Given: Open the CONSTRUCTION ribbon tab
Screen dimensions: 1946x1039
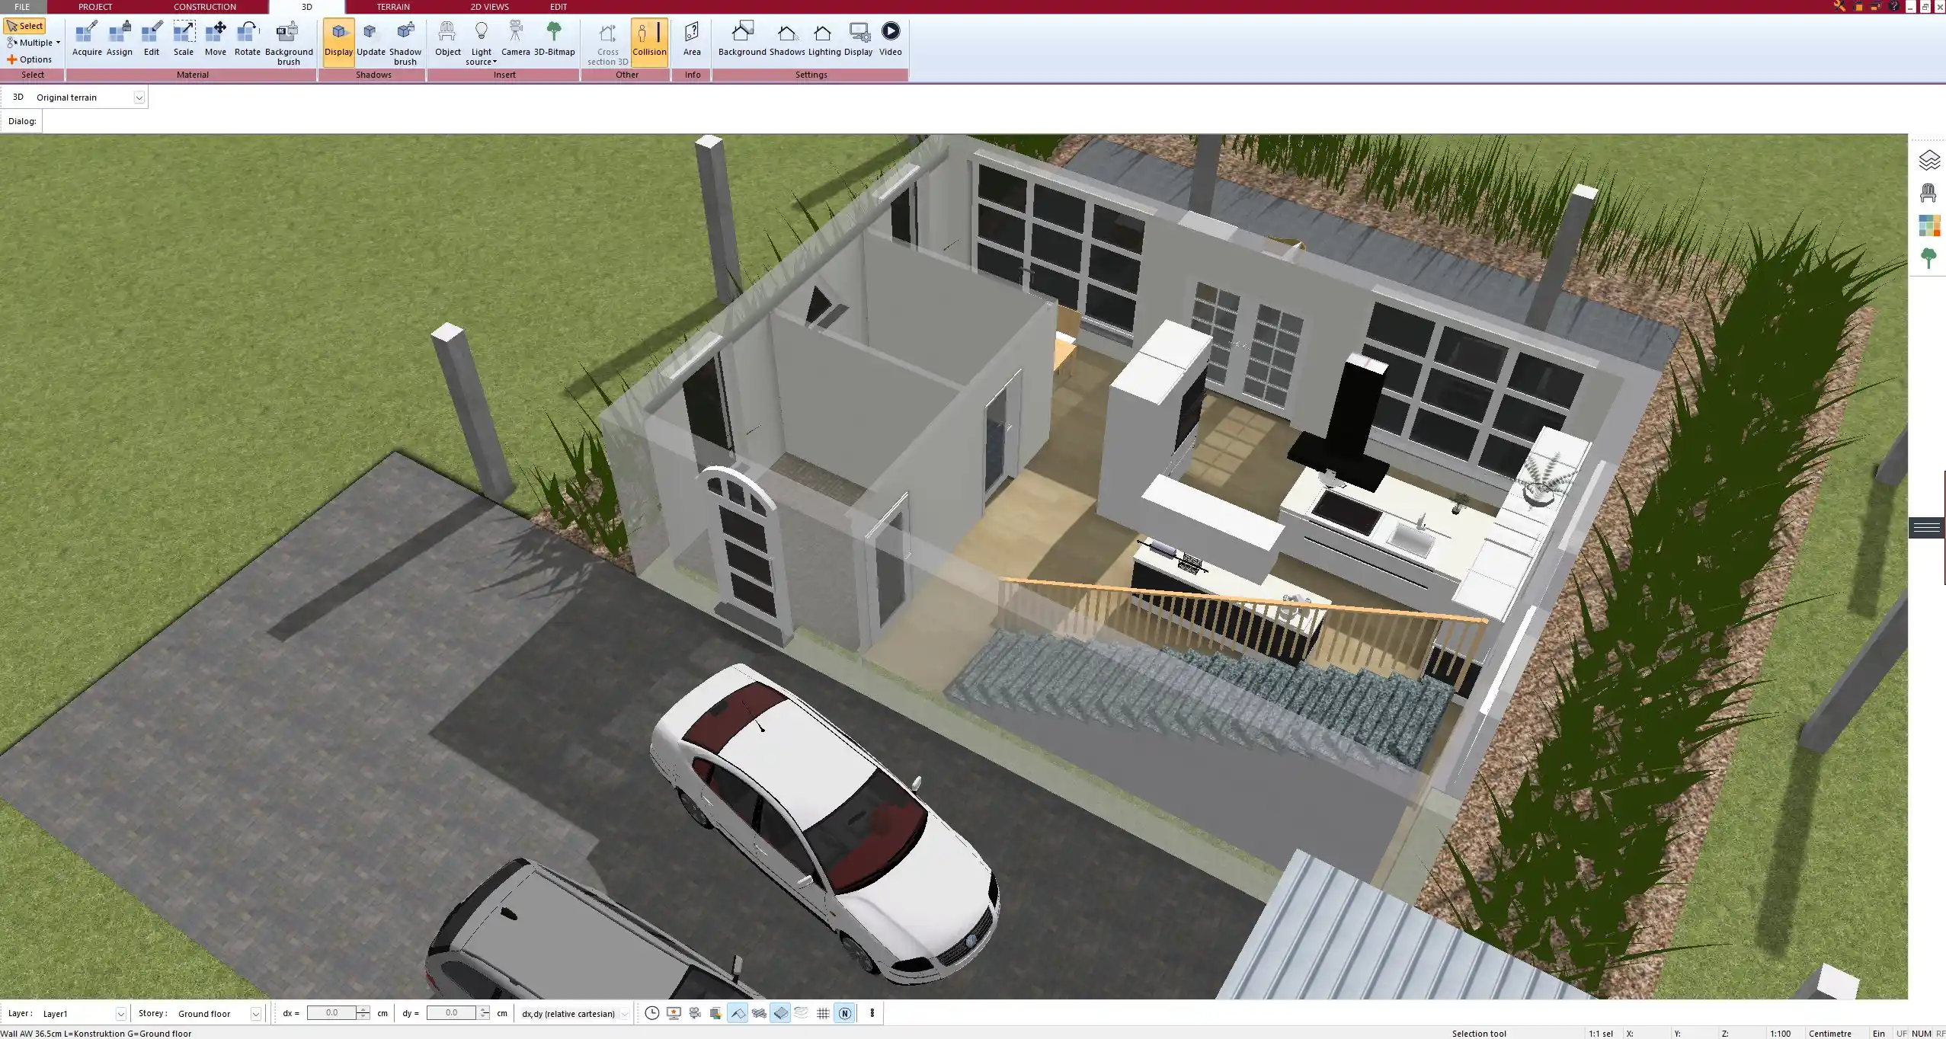Looking at the screenshot, I should click(205, 7).
